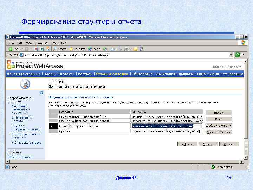
Task: Click the Done page icon in status bar
Action: tap(8, 167)
